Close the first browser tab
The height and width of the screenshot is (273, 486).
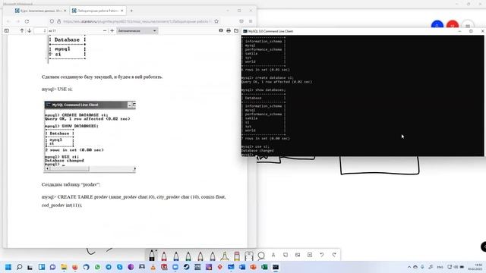(x=65, y=11)
